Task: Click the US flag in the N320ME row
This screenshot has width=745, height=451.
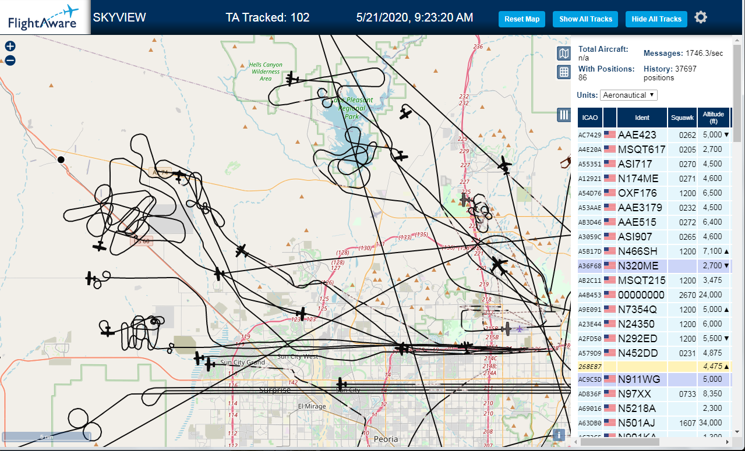Action: click(610, 265)
